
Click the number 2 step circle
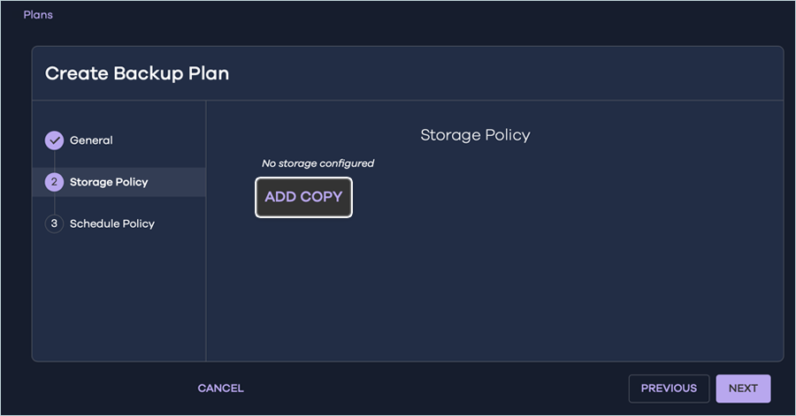(54, 182)
